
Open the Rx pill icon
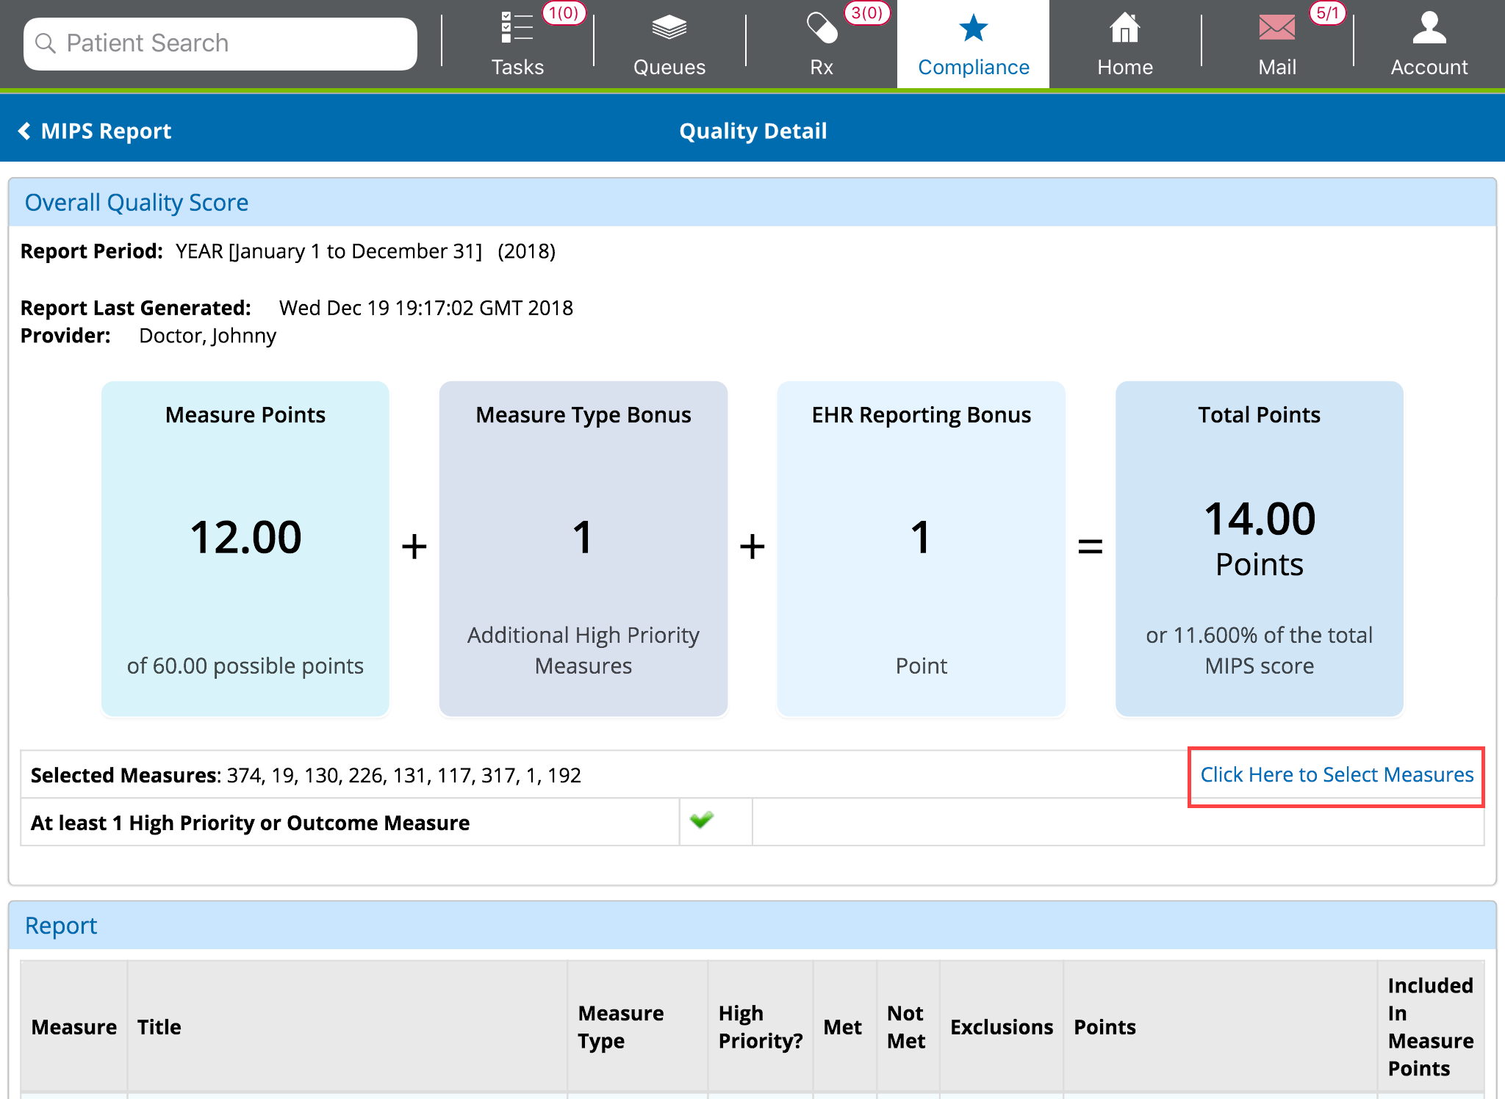click(x=821, y=29)
